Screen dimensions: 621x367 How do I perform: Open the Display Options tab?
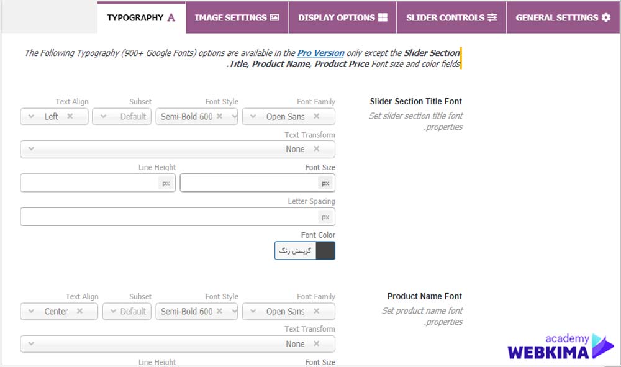tap(343, 18)
